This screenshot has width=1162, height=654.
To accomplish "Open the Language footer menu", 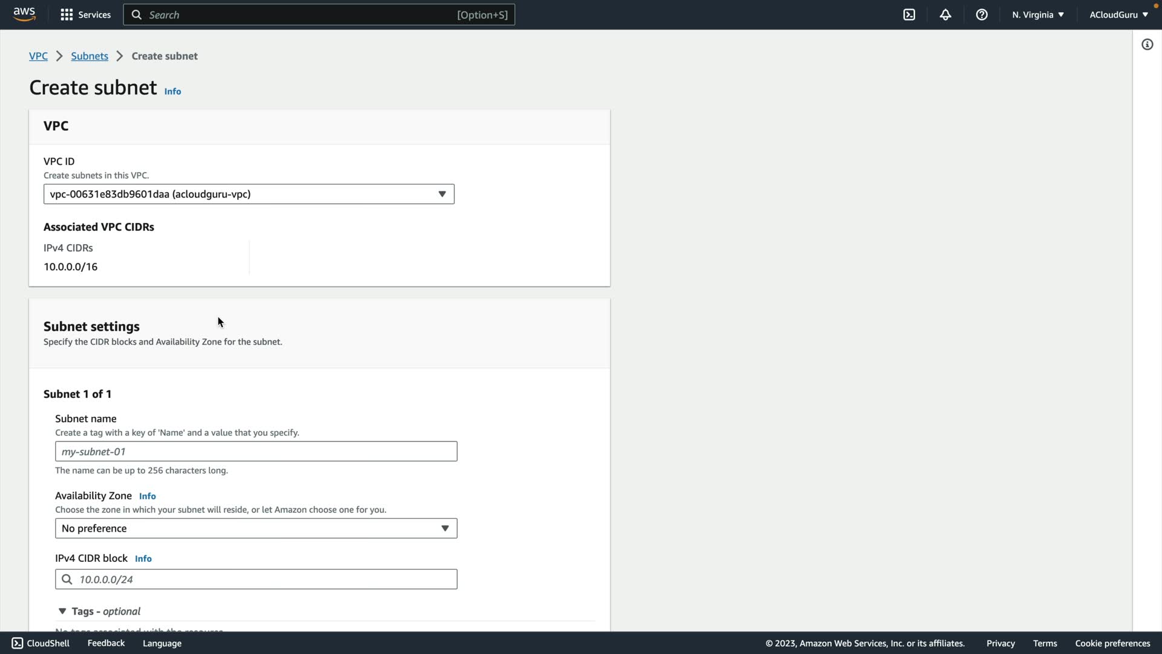I will coord(162,643).
